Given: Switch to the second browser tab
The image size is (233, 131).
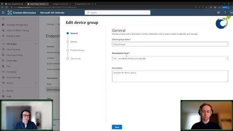Looking at the screenshot, I should click(38, 4).
